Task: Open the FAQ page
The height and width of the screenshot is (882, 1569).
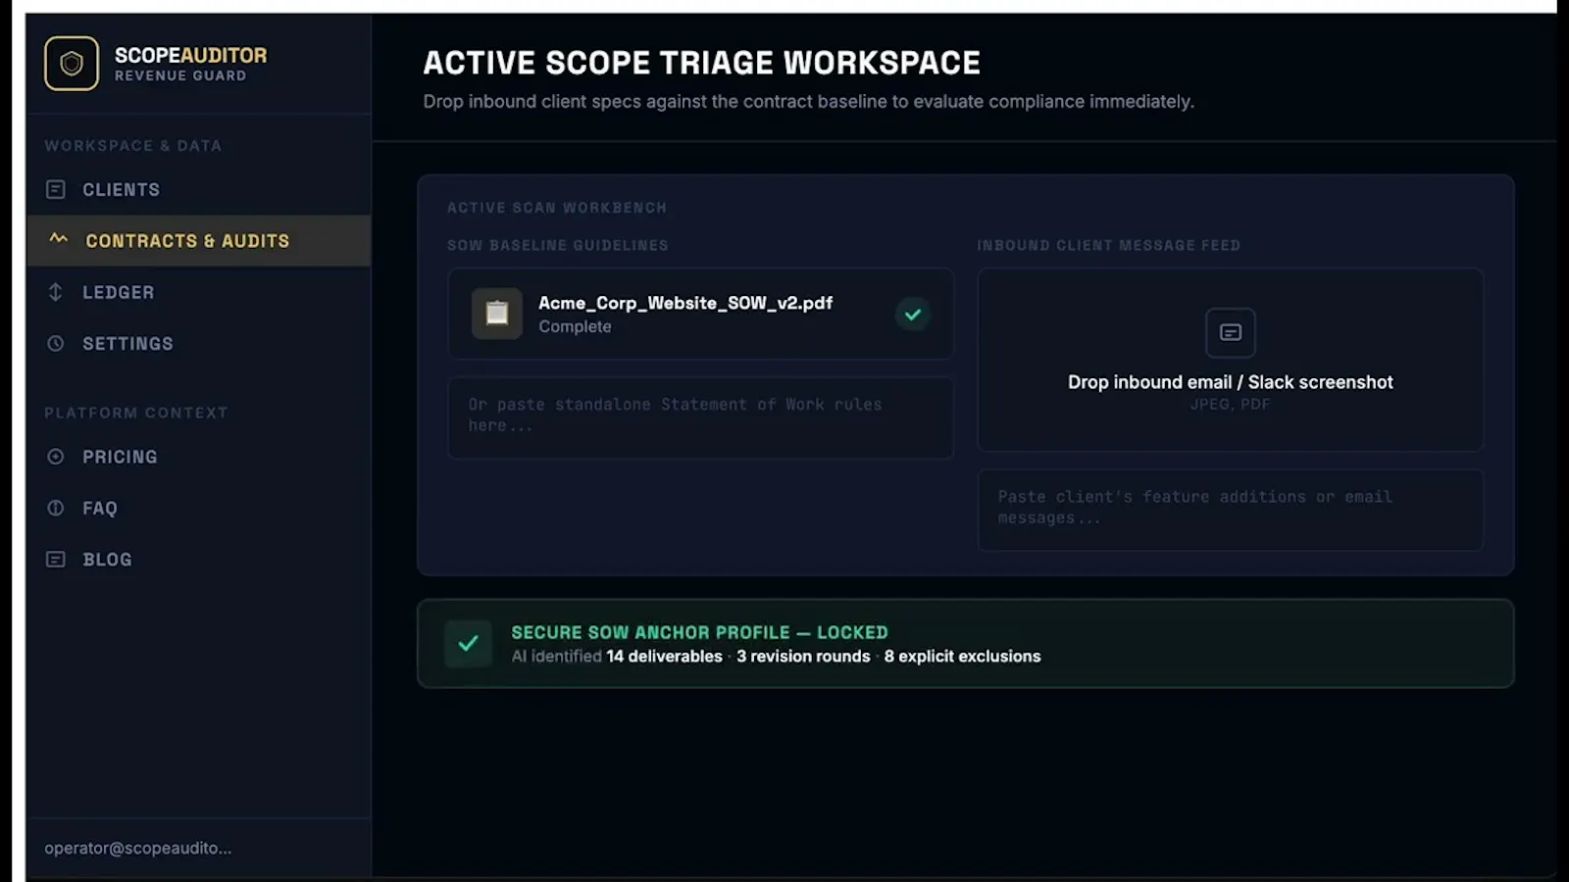Action: pos(198,508)
